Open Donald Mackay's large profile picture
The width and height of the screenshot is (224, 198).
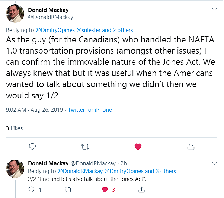15,13
